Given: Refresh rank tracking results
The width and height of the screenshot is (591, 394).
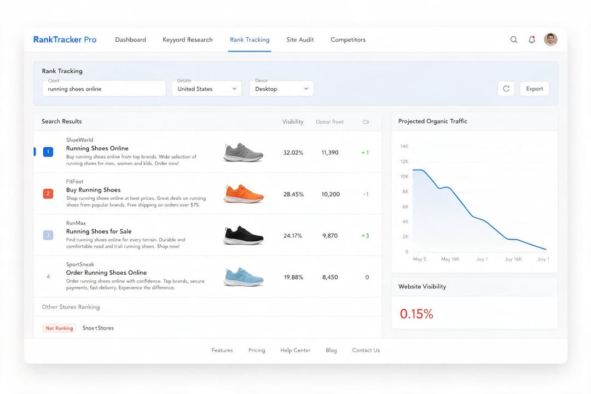Looking at the screenshot, I should 506,89.
